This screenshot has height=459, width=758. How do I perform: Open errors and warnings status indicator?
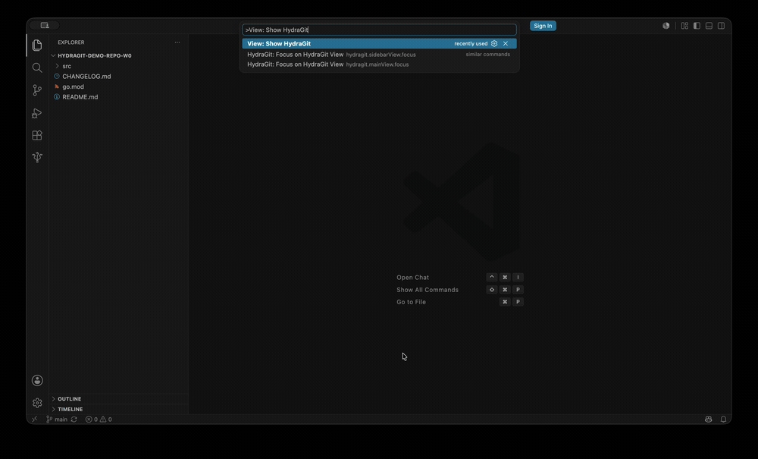[99, 420]
